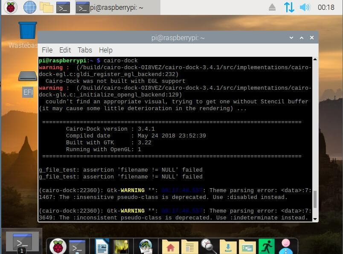This screenshot has width=343, height=254.
Task: Open the network up/down arrows icon
Action: tap(289, 7)
